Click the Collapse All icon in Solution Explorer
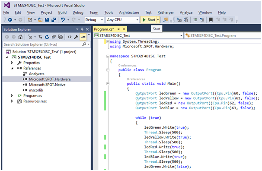Image resolution: width=262 pixels, height=171 pixels. click(x=54, y=37)
